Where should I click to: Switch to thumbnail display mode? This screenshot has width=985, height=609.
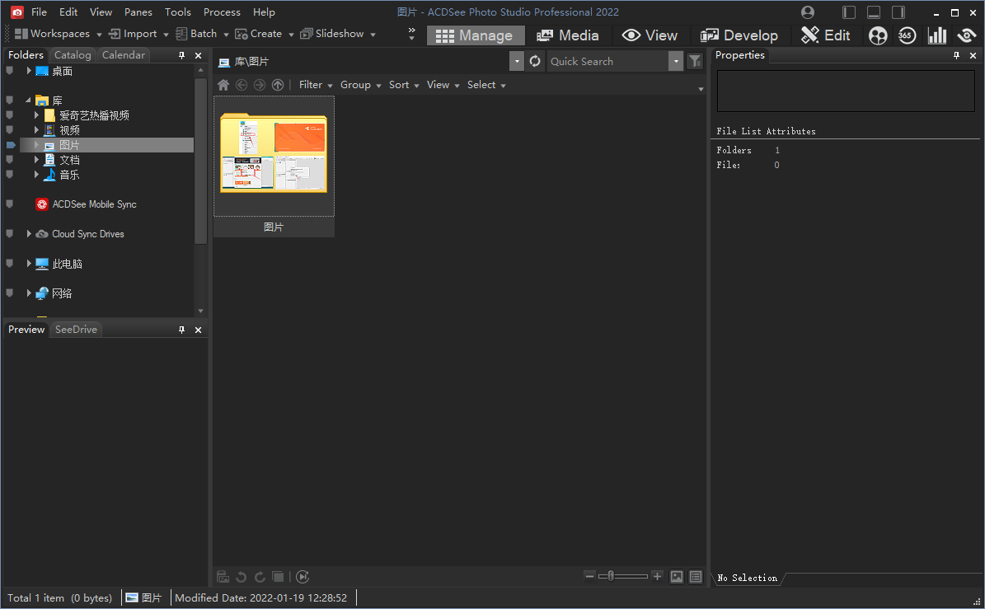point(677,576)
